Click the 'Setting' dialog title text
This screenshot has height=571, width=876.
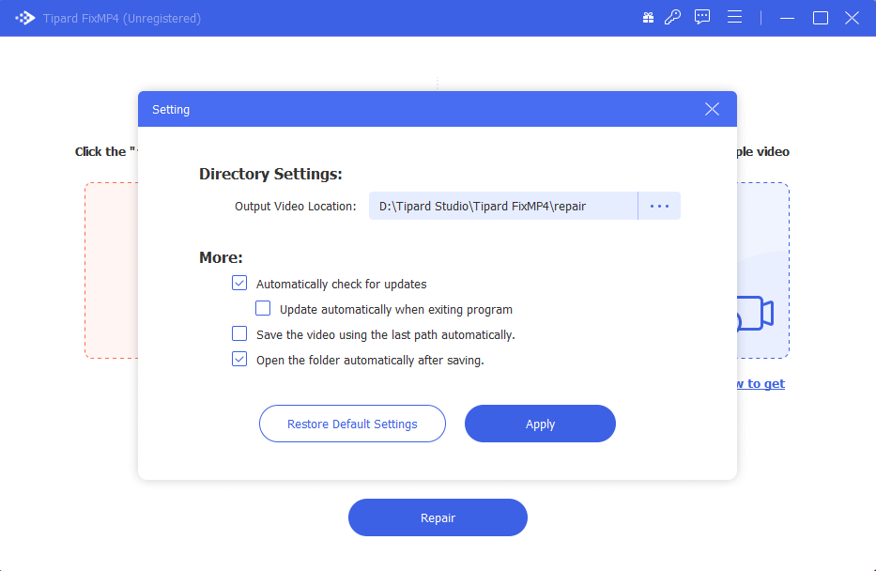[x=171, y=110]
